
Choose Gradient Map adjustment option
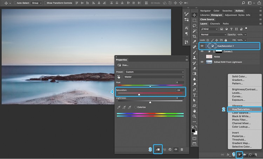click(241, 143)
